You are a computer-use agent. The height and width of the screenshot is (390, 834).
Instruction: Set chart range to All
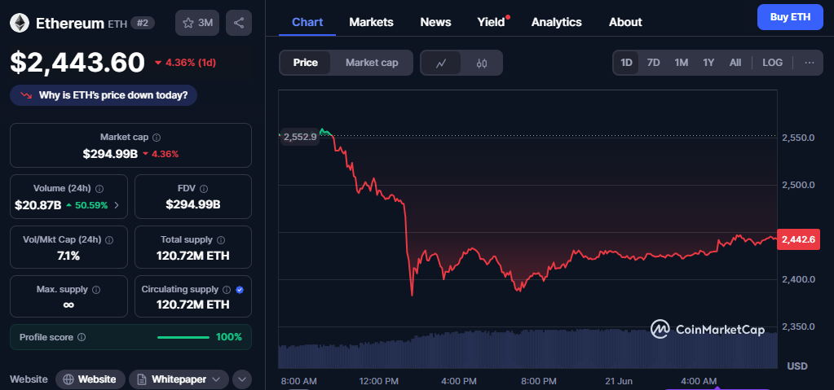click(735, 63)
